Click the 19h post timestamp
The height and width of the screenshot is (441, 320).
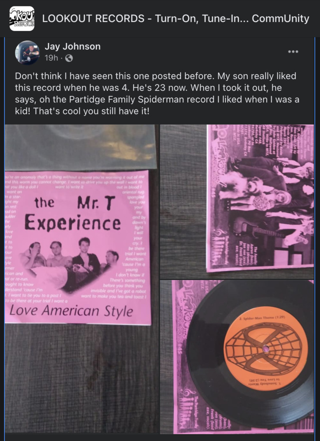[x=51, y=58]
